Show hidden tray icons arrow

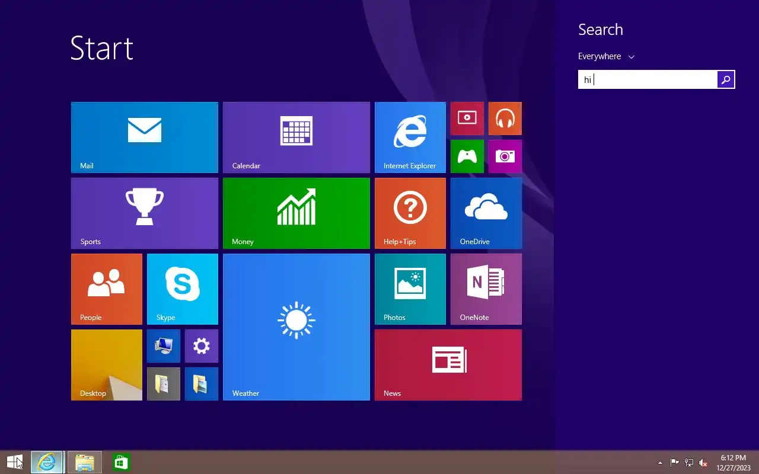pyautogui.click(x=661, y=463)
